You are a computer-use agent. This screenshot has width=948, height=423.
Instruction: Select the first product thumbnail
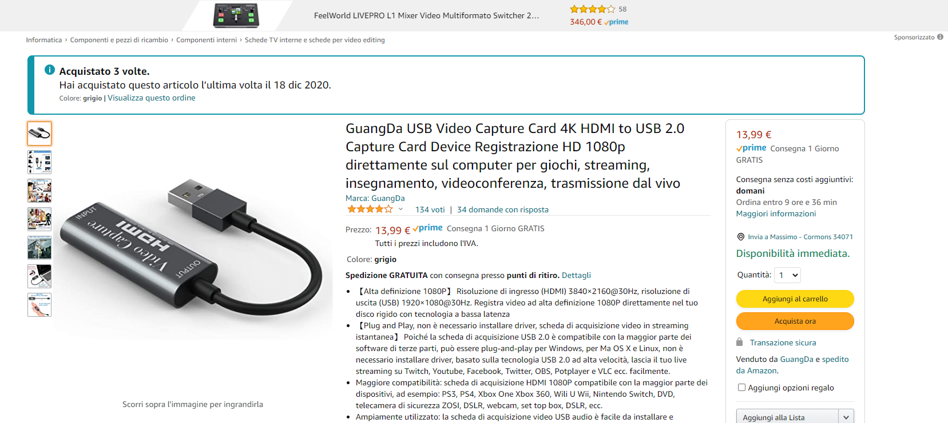39,134
